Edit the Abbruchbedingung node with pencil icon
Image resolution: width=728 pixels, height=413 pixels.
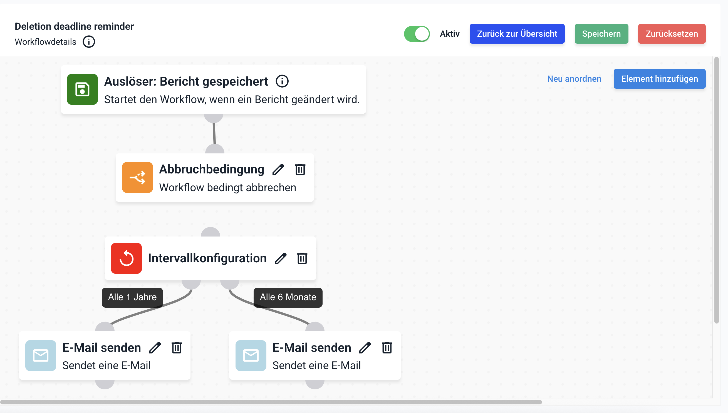[278, 170]
